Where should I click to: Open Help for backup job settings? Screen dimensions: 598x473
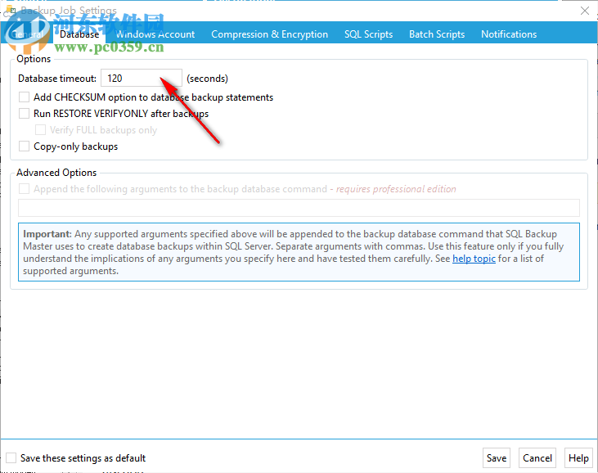[578, 457]
